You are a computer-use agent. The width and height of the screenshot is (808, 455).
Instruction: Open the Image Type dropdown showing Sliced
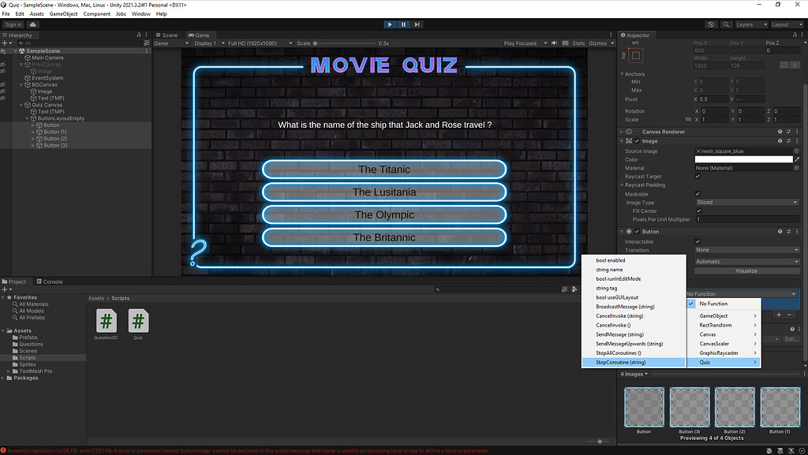746,202
